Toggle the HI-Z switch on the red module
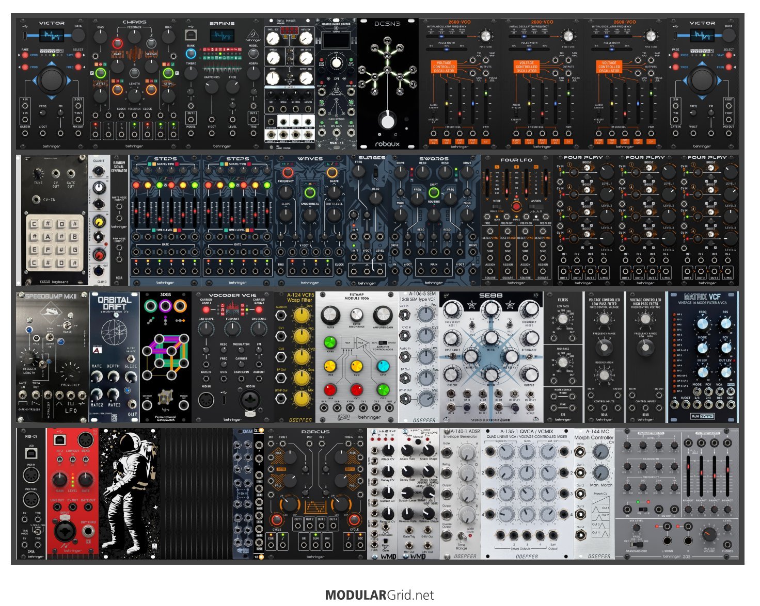The image size is (760, 606). pos(59,458)
